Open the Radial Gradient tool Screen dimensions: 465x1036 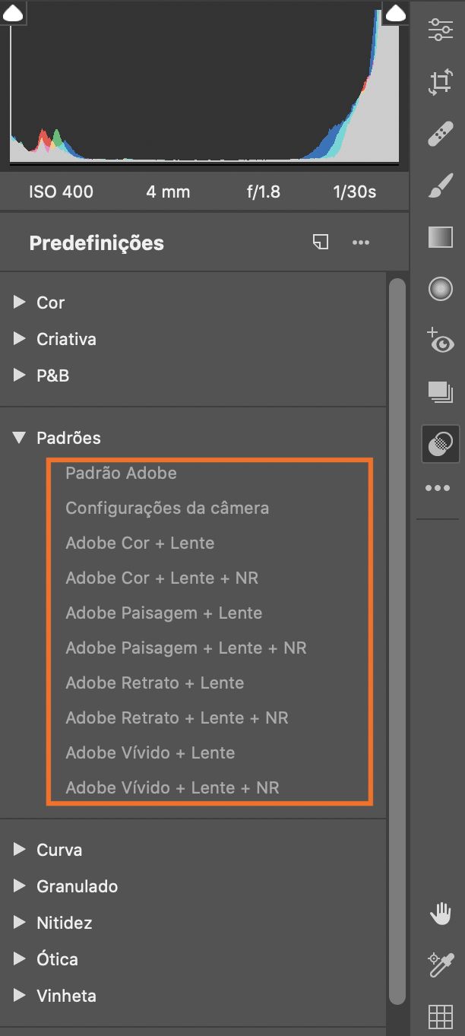tap(439, 288)
